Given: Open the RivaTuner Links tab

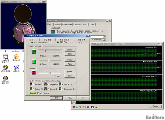Looking at the screenshot, I should [x=92, y=24].
